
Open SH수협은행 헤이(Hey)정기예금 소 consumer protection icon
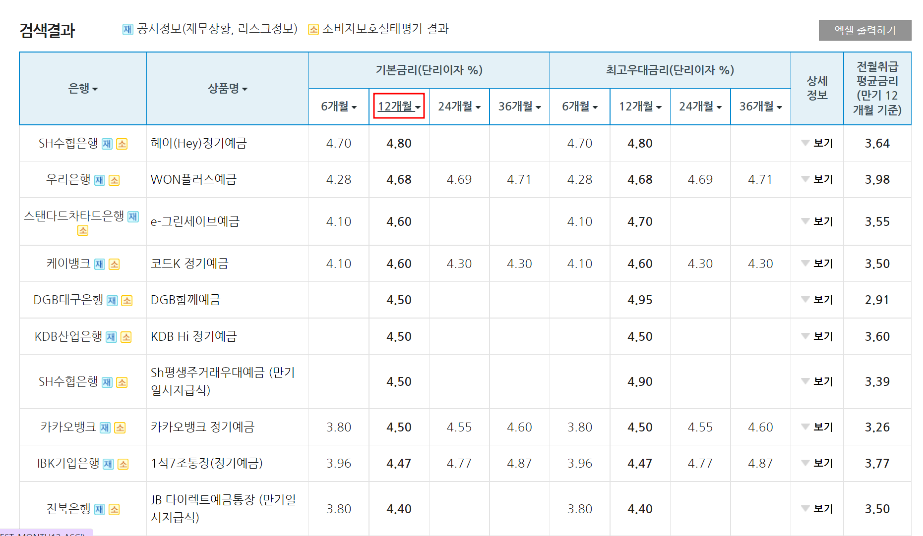click(122, 144)
